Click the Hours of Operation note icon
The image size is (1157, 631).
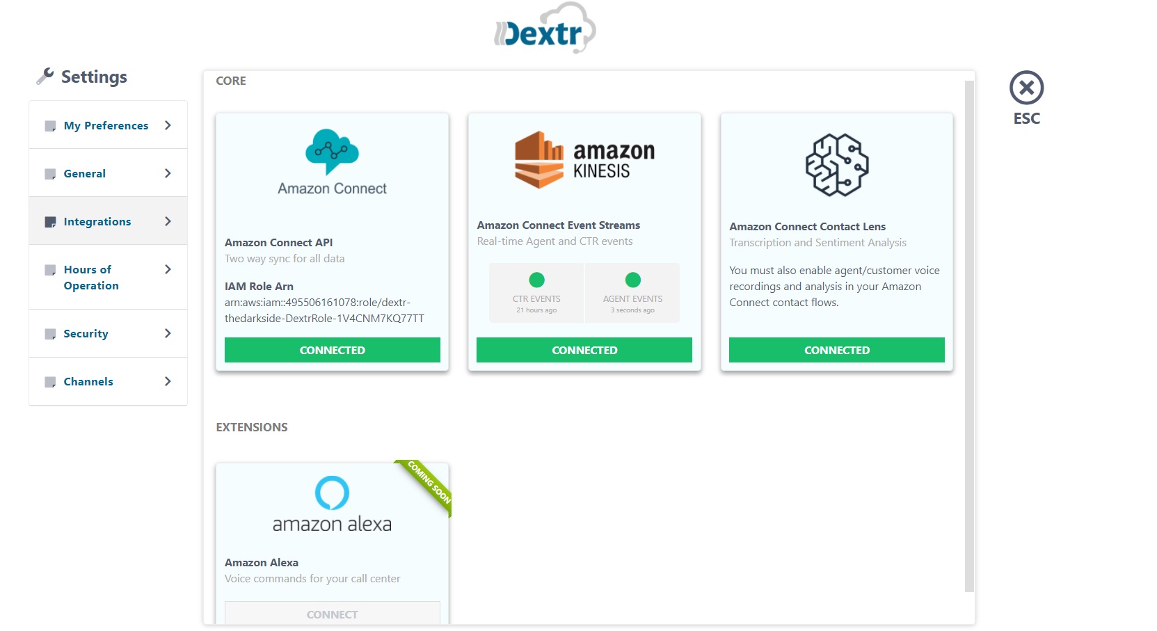[x=50, y=270]
